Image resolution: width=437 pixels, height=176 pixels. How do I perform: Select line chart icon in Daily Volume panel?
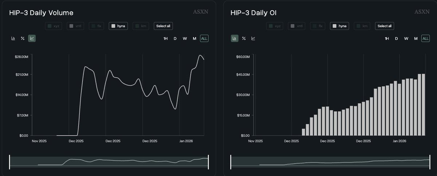tap(32, 38)
